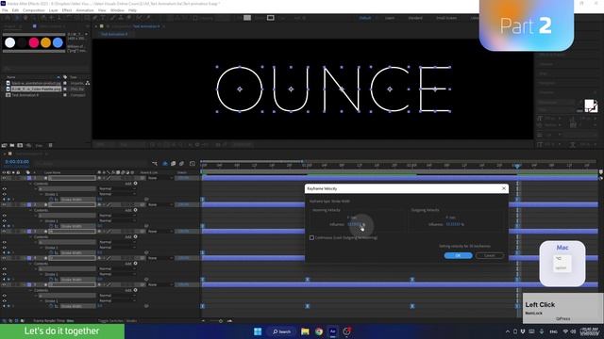
Task: Click After Effects icon in taskbar
Action: point(332,331)
